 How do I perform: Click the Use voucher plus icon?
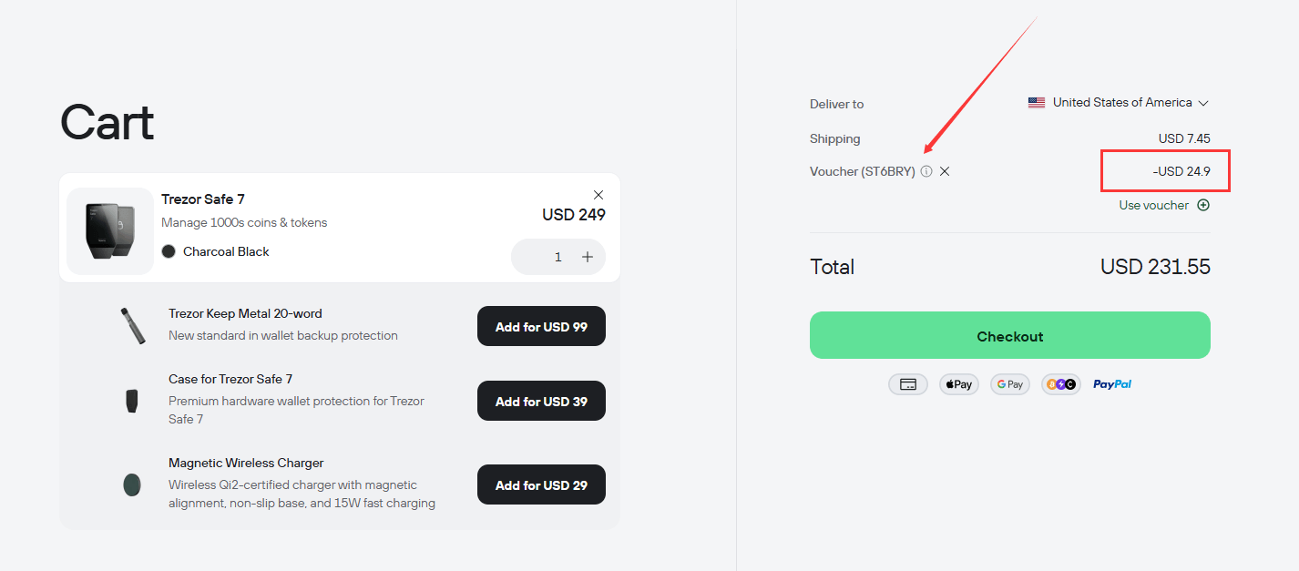click(x=1203, y=205)
